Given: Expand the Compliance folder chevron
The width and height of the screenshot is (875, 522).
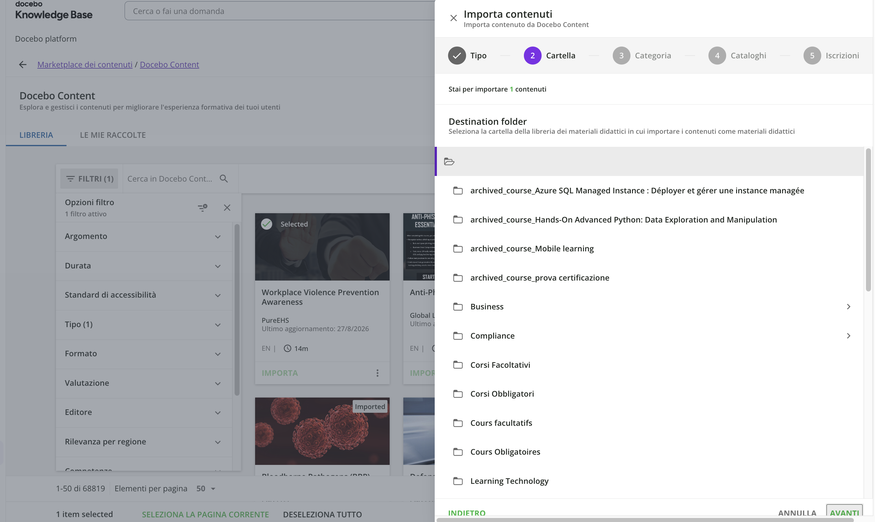Looking at the screenshot, I should [x=849, y=336].
